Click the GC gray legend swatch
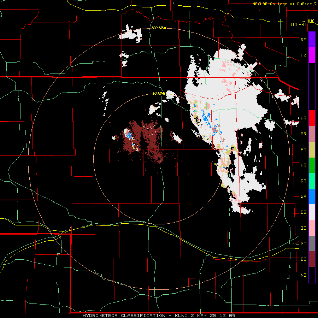This screenshot has height=318, width=318. point(312,243)
